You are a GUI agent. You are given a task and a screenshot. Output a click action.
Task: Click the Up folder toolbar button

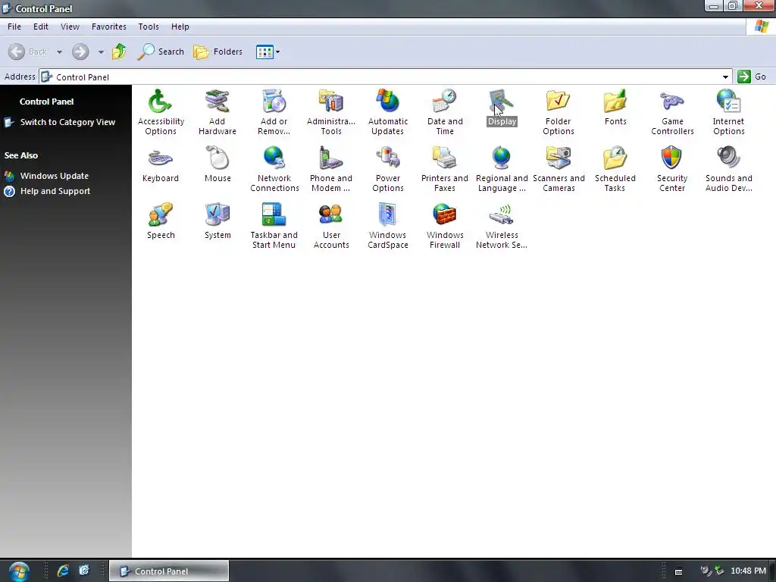point(119,52)
